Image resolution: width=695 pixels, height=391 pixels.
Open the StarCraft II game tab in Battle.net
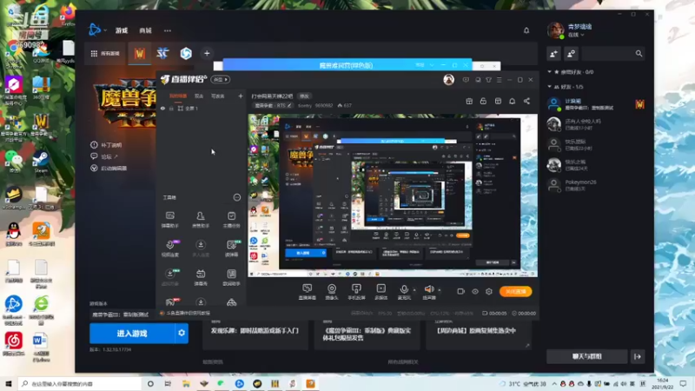162,54
